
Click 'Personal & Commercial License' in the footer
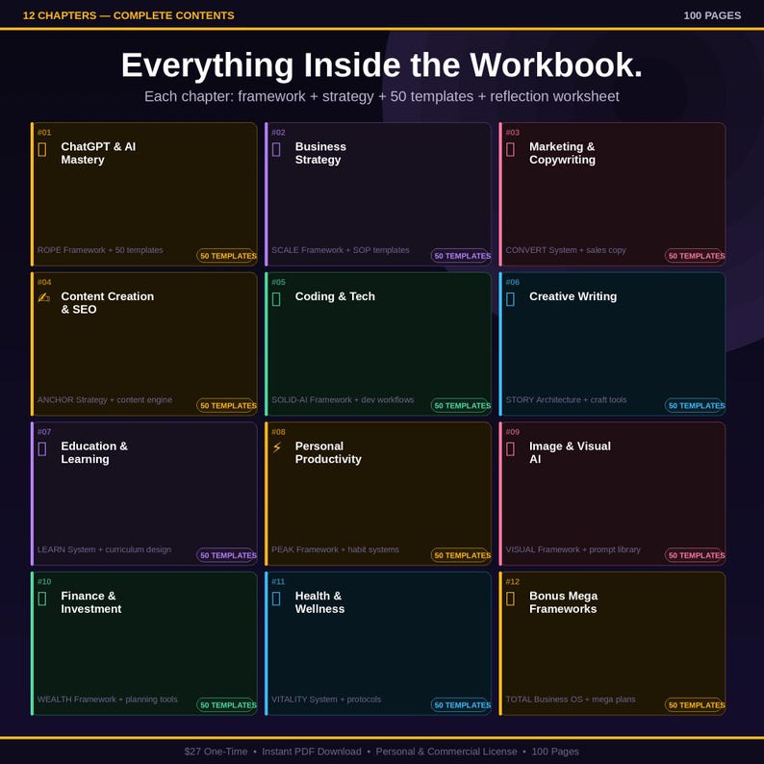pyautogui.click(x=446, y=751)
